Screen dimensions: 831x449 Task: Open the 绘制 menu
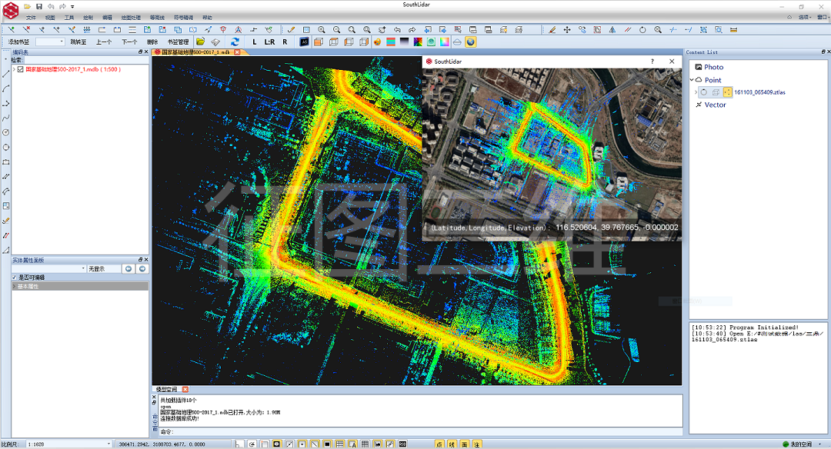[x=88, y=18]
